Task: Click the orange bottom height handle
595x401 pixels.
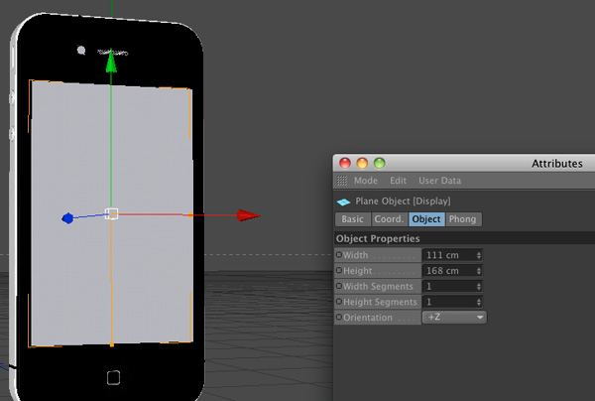Action: coord(111,344)
